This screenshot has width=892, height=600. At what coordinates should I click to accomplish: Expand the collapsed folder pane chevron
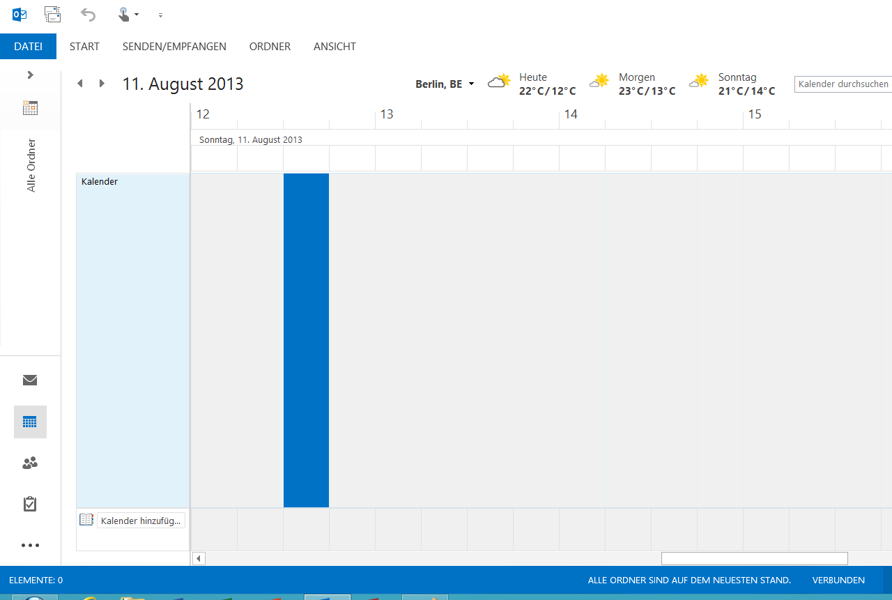tap(30, 75)
